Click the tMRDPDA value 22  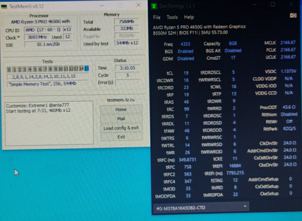pos(235,194)
